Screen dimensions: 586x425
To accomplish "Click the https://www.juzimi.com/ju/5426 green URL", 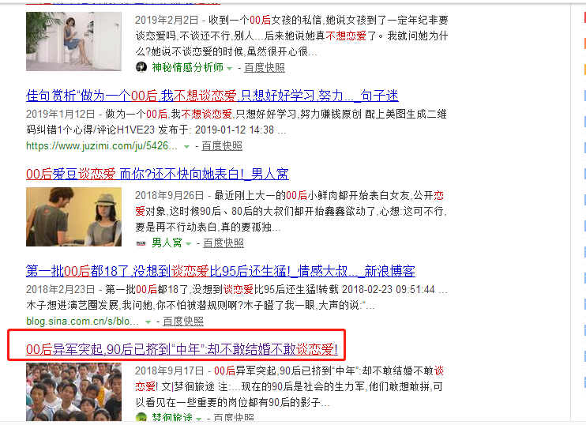I will point(102,146).
